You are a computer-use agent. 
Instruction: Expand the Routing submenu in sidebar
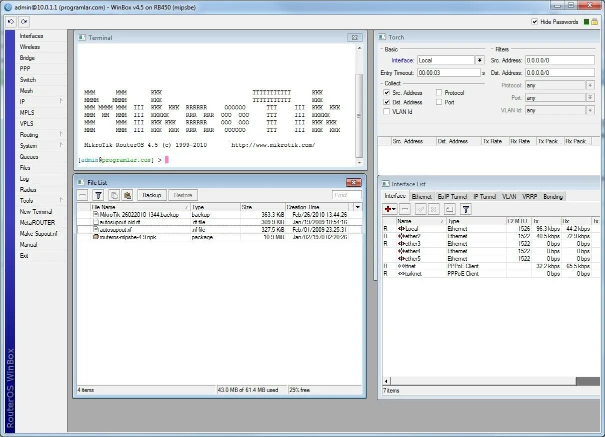[x=61, y=134]
